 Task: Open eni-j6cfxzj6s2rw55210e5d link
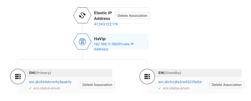[x=180, y=82]
